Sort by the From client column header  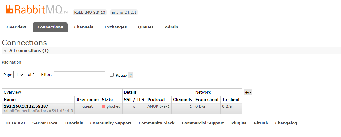coord(207,99)
